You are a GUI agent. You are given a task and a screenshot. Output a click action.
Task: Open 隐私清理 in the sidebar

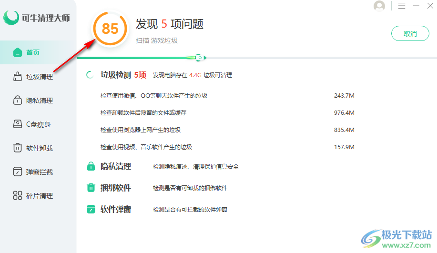point(39,101)
